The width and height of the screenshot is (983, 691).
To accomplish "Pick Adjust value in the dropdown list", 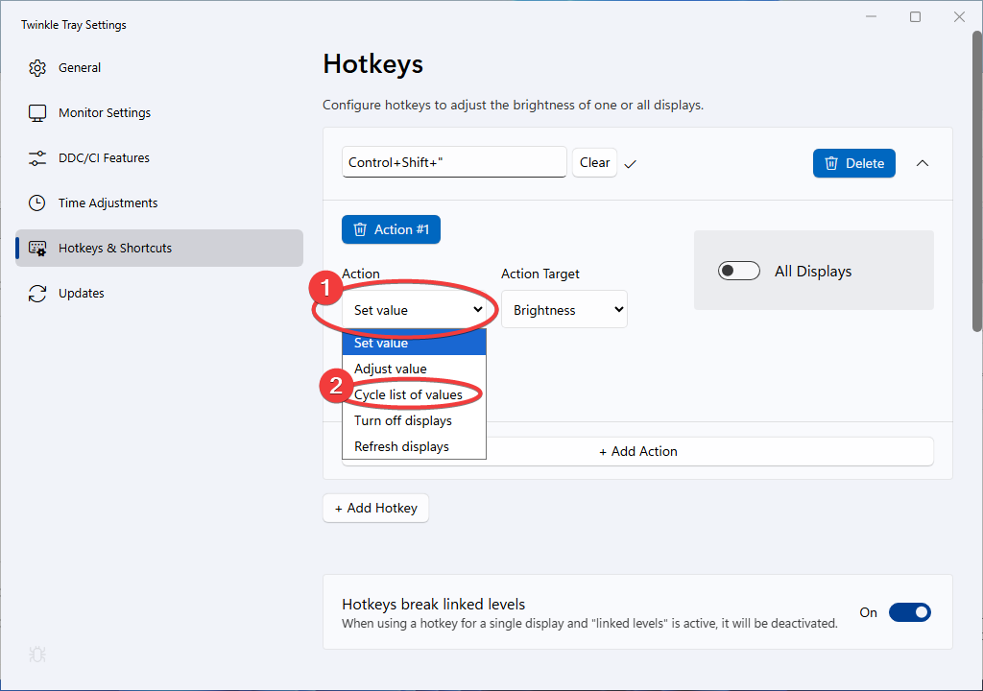I will [391, 369].
